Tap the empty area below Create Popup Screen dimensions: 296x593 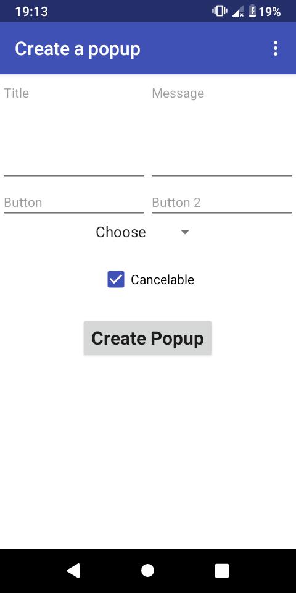[148, 450]
